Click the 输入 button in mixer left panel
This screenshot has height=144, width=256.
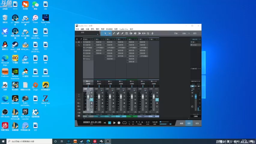79,103
